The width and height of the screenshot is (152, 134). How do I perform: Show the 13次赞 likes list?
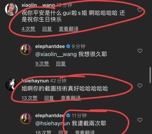(x=29, y=98)
